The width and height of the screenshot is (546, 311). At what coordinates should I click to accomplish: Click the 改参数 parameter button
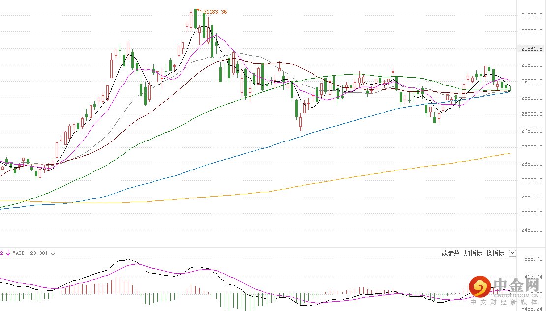tap(451, 253)
